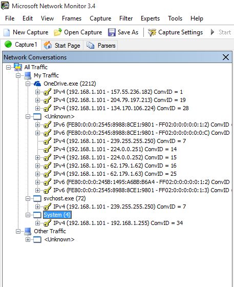Click the Save As floppy disk icon
This screenshot has height=287, width=234.
[x=112, y=32]
